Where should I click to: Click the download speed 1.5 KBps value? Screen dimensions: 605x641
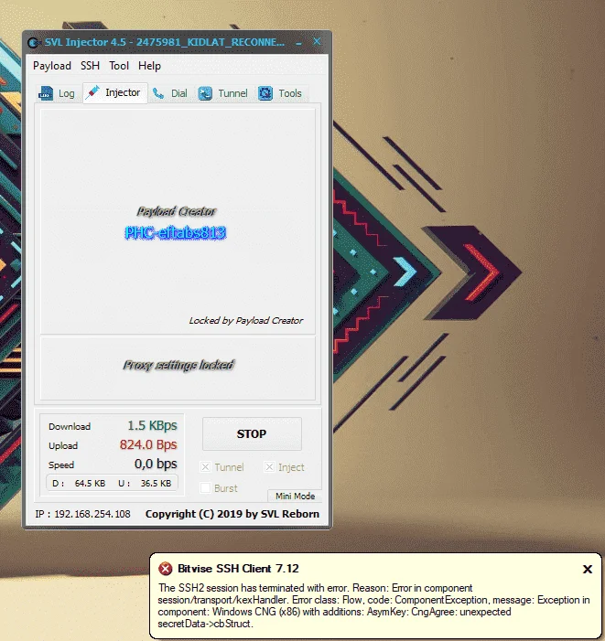pyautogui.click(x=152, y=425)
